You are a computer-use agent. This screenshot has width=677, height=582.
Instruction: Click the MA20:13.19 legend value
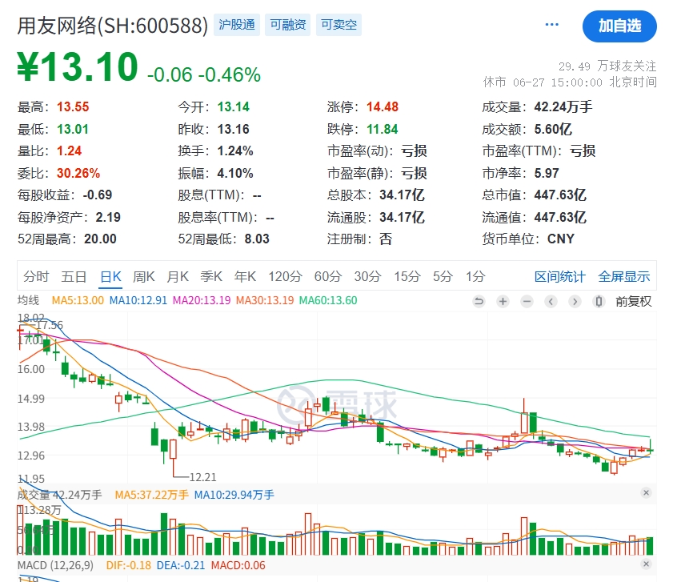202,300
